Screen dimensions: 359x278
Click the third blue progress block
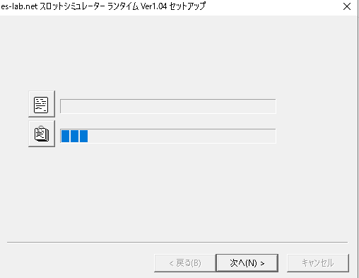point(84,136)
